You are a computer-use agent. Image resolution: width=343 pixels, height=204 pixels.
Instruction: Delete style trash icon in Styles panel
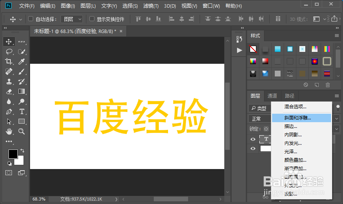(x=328, y=85)
